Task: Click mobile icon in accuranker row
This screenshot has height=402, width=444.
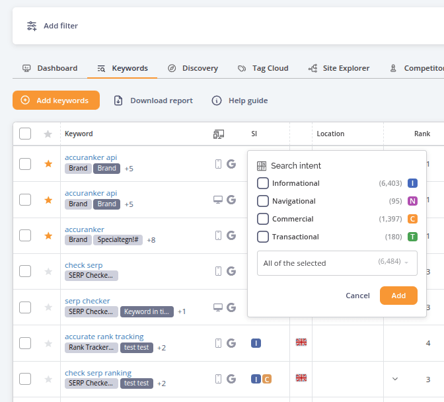Action: (218, 235)
